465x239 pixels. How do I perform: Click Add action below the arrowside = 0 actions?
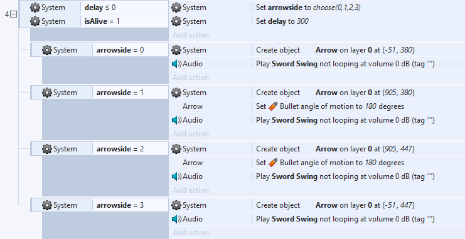191,78
